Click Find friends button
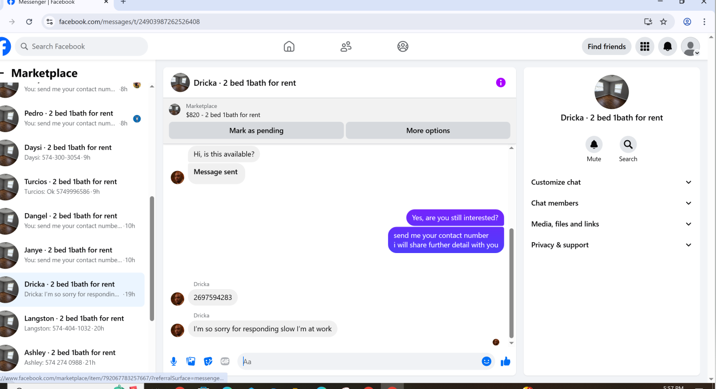Image resolution: width=716 pixels, height=389 pixels. click(606, 46)
